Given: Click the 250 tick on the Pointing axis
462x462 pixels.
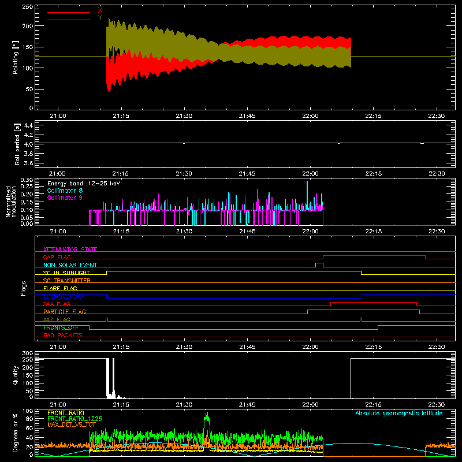Looking at the screenshot, I should click(x=27, y=7).
